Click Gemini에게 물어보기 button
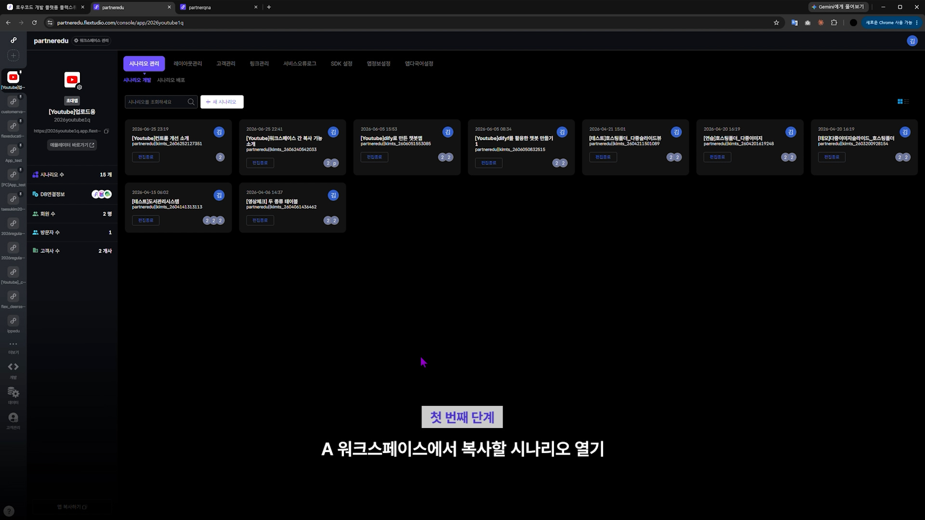 click(838, 7)
